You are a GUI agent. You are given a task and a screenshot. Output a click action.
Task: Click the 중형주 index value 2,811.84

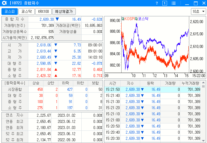(x=44, y=69)
